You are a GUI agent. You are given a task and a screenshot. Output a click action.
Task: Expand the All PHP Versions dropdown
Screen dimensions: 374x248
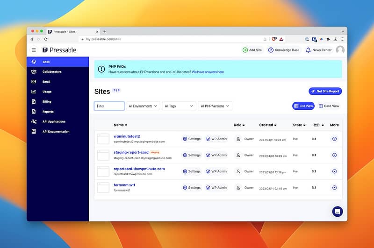click(x=215, y=106)
